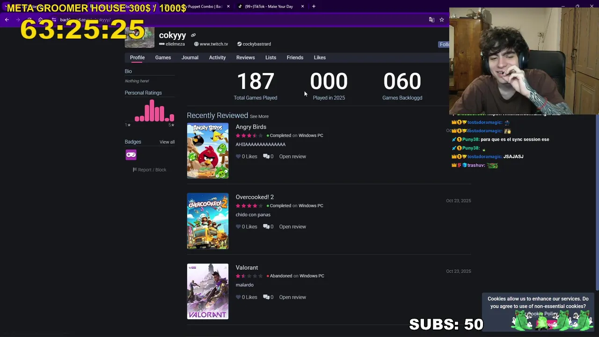
Task: Click the Valorant comments icon
Action: tap(266, 297)
